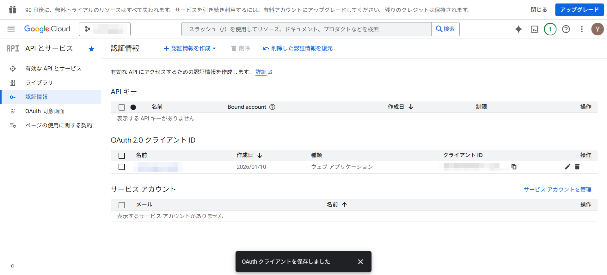Focus the resource search field
The image size is (607, 275).
[306, 29]
